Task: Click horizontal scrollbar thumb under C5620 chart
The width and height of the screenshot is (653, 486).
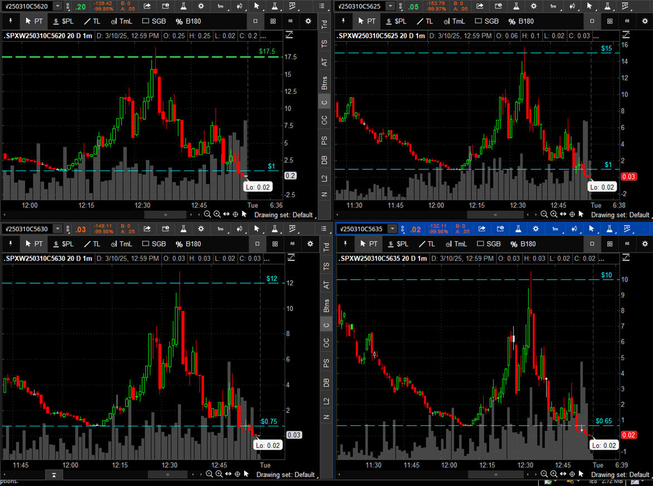Action: pos(165,214)
